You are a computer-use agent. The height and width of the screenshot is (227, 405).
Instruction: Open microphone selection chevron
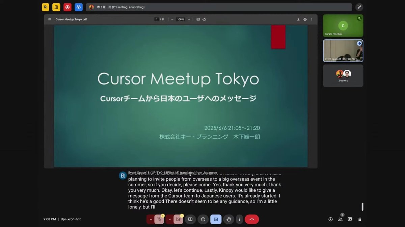pyautogui.click(x=151, y=219)
